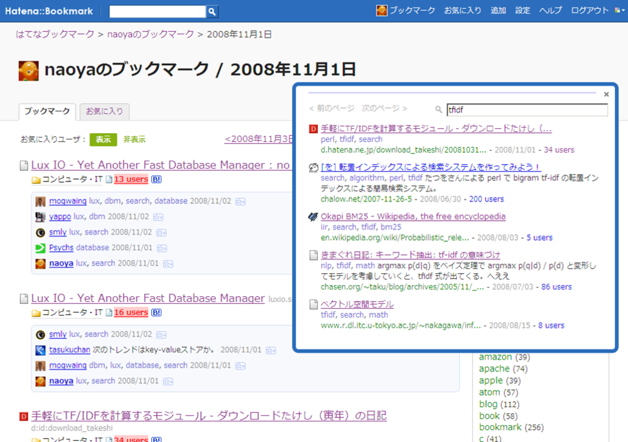Open the mogwaing user link dated 2008/11/02
Screen dimensions: 628x442
[68, 201]
